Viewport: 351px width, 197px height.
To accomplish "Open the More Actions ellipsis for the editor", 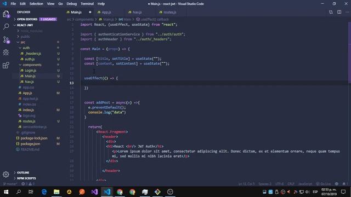I will click(x=347, y=12).
